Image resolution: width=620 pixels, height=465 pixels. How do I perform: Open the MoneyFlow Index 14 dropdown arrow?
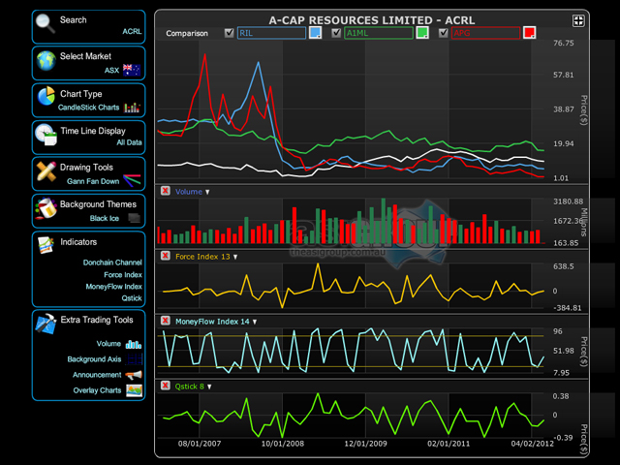coord(255,322)
